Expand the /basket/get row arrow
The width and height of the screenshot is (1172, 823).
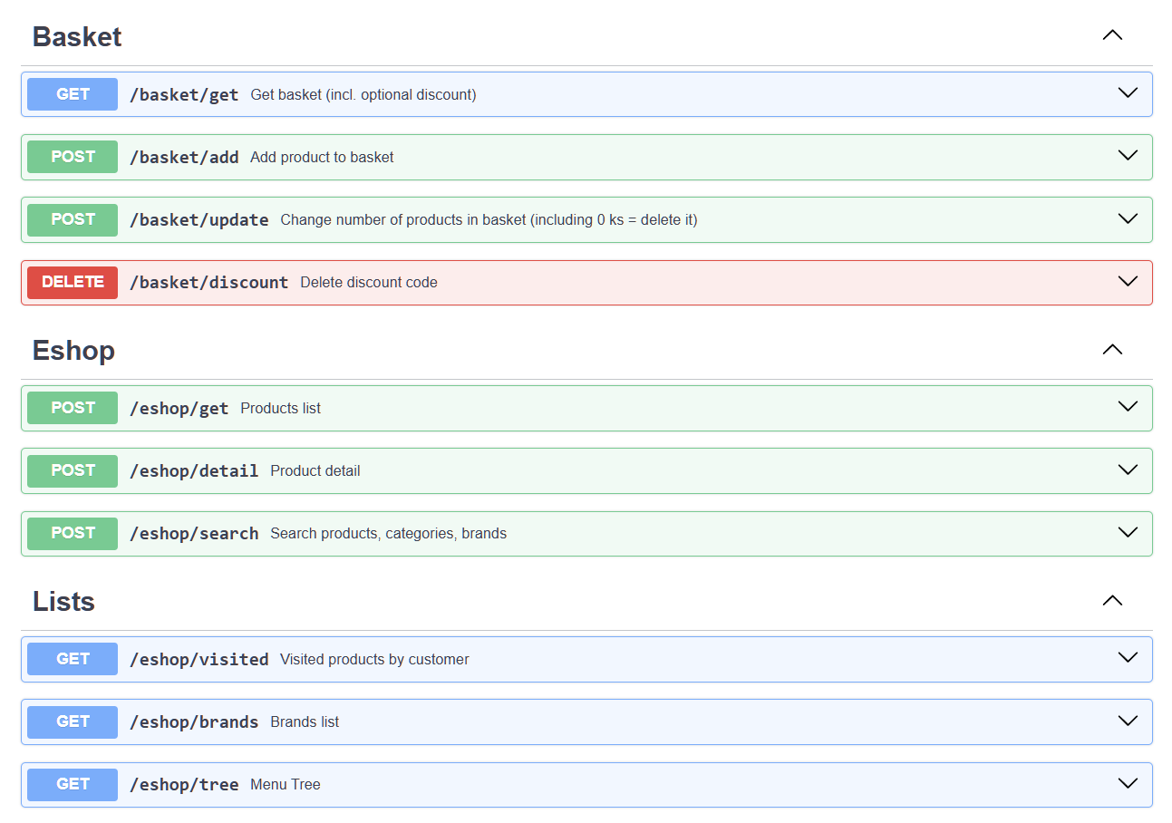coord(1128,93)
